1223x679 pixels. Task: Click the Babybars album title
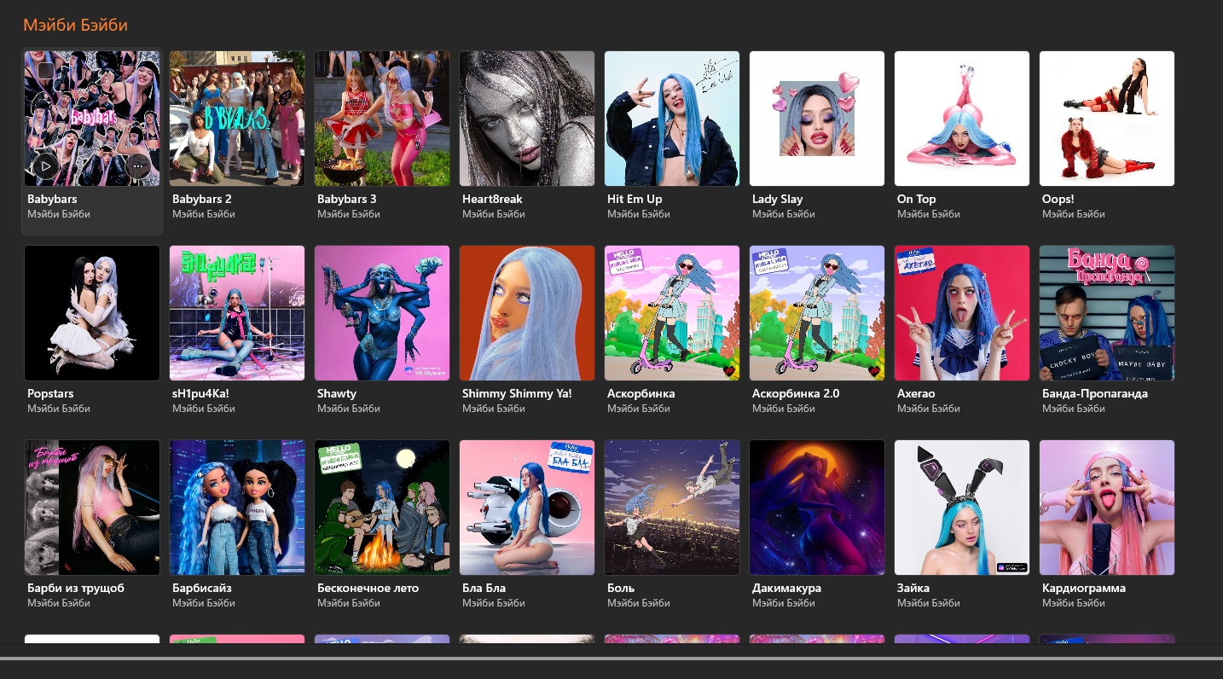[52, 199]
